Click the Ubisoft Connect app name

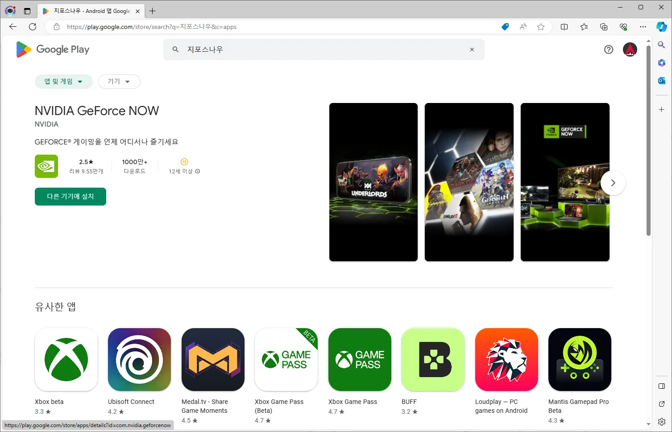pyautogui.click(x=131, y=402)
